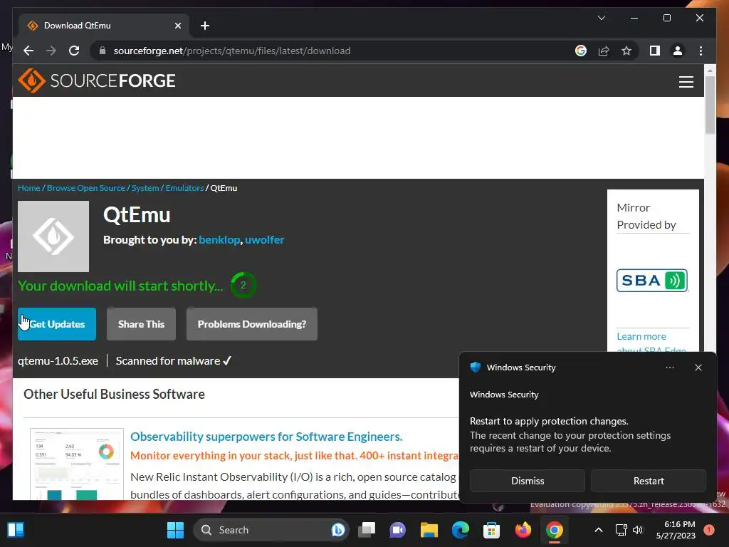729x547 pixels.
Task: Click the taskbar Search box
Action: pyautogui.click(x=271, y=530)
